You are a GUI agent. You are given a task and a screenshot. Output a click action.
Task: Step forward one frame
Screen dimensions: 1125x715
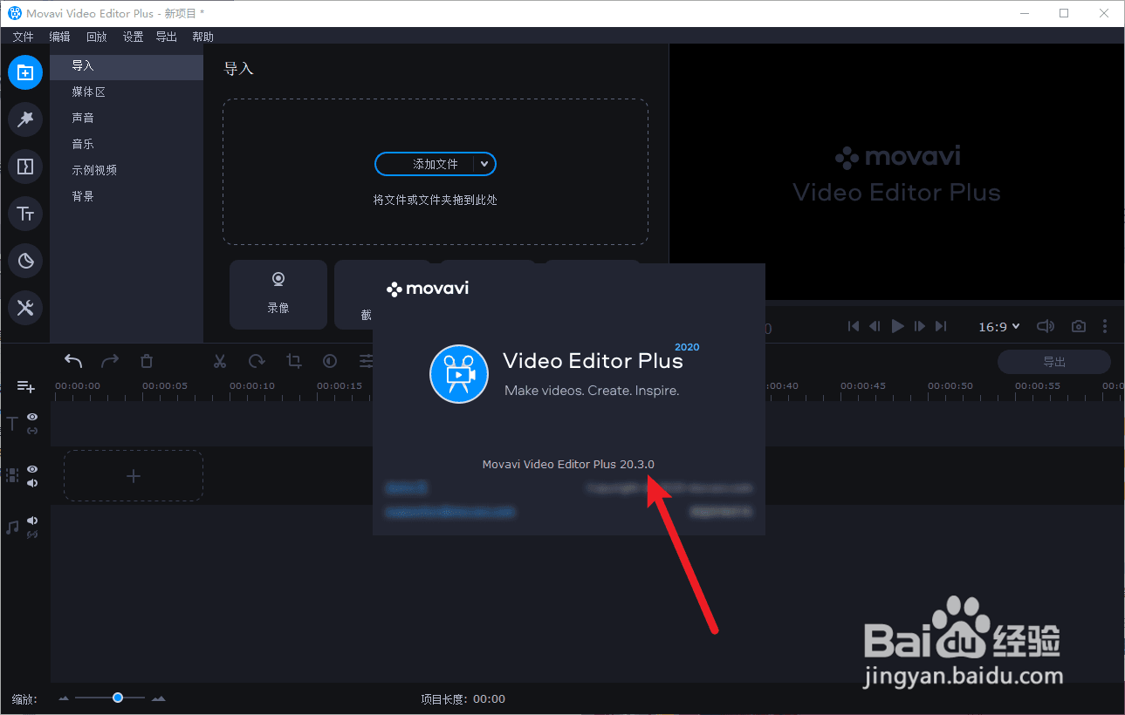[920, 326]
